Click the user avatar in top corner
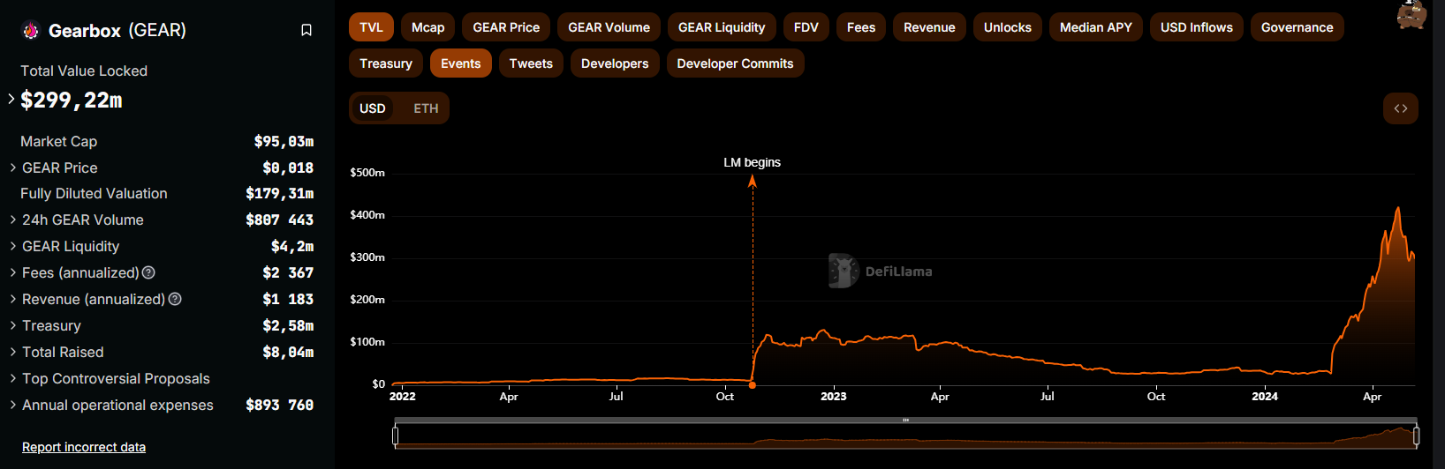 click(1411, 14)
